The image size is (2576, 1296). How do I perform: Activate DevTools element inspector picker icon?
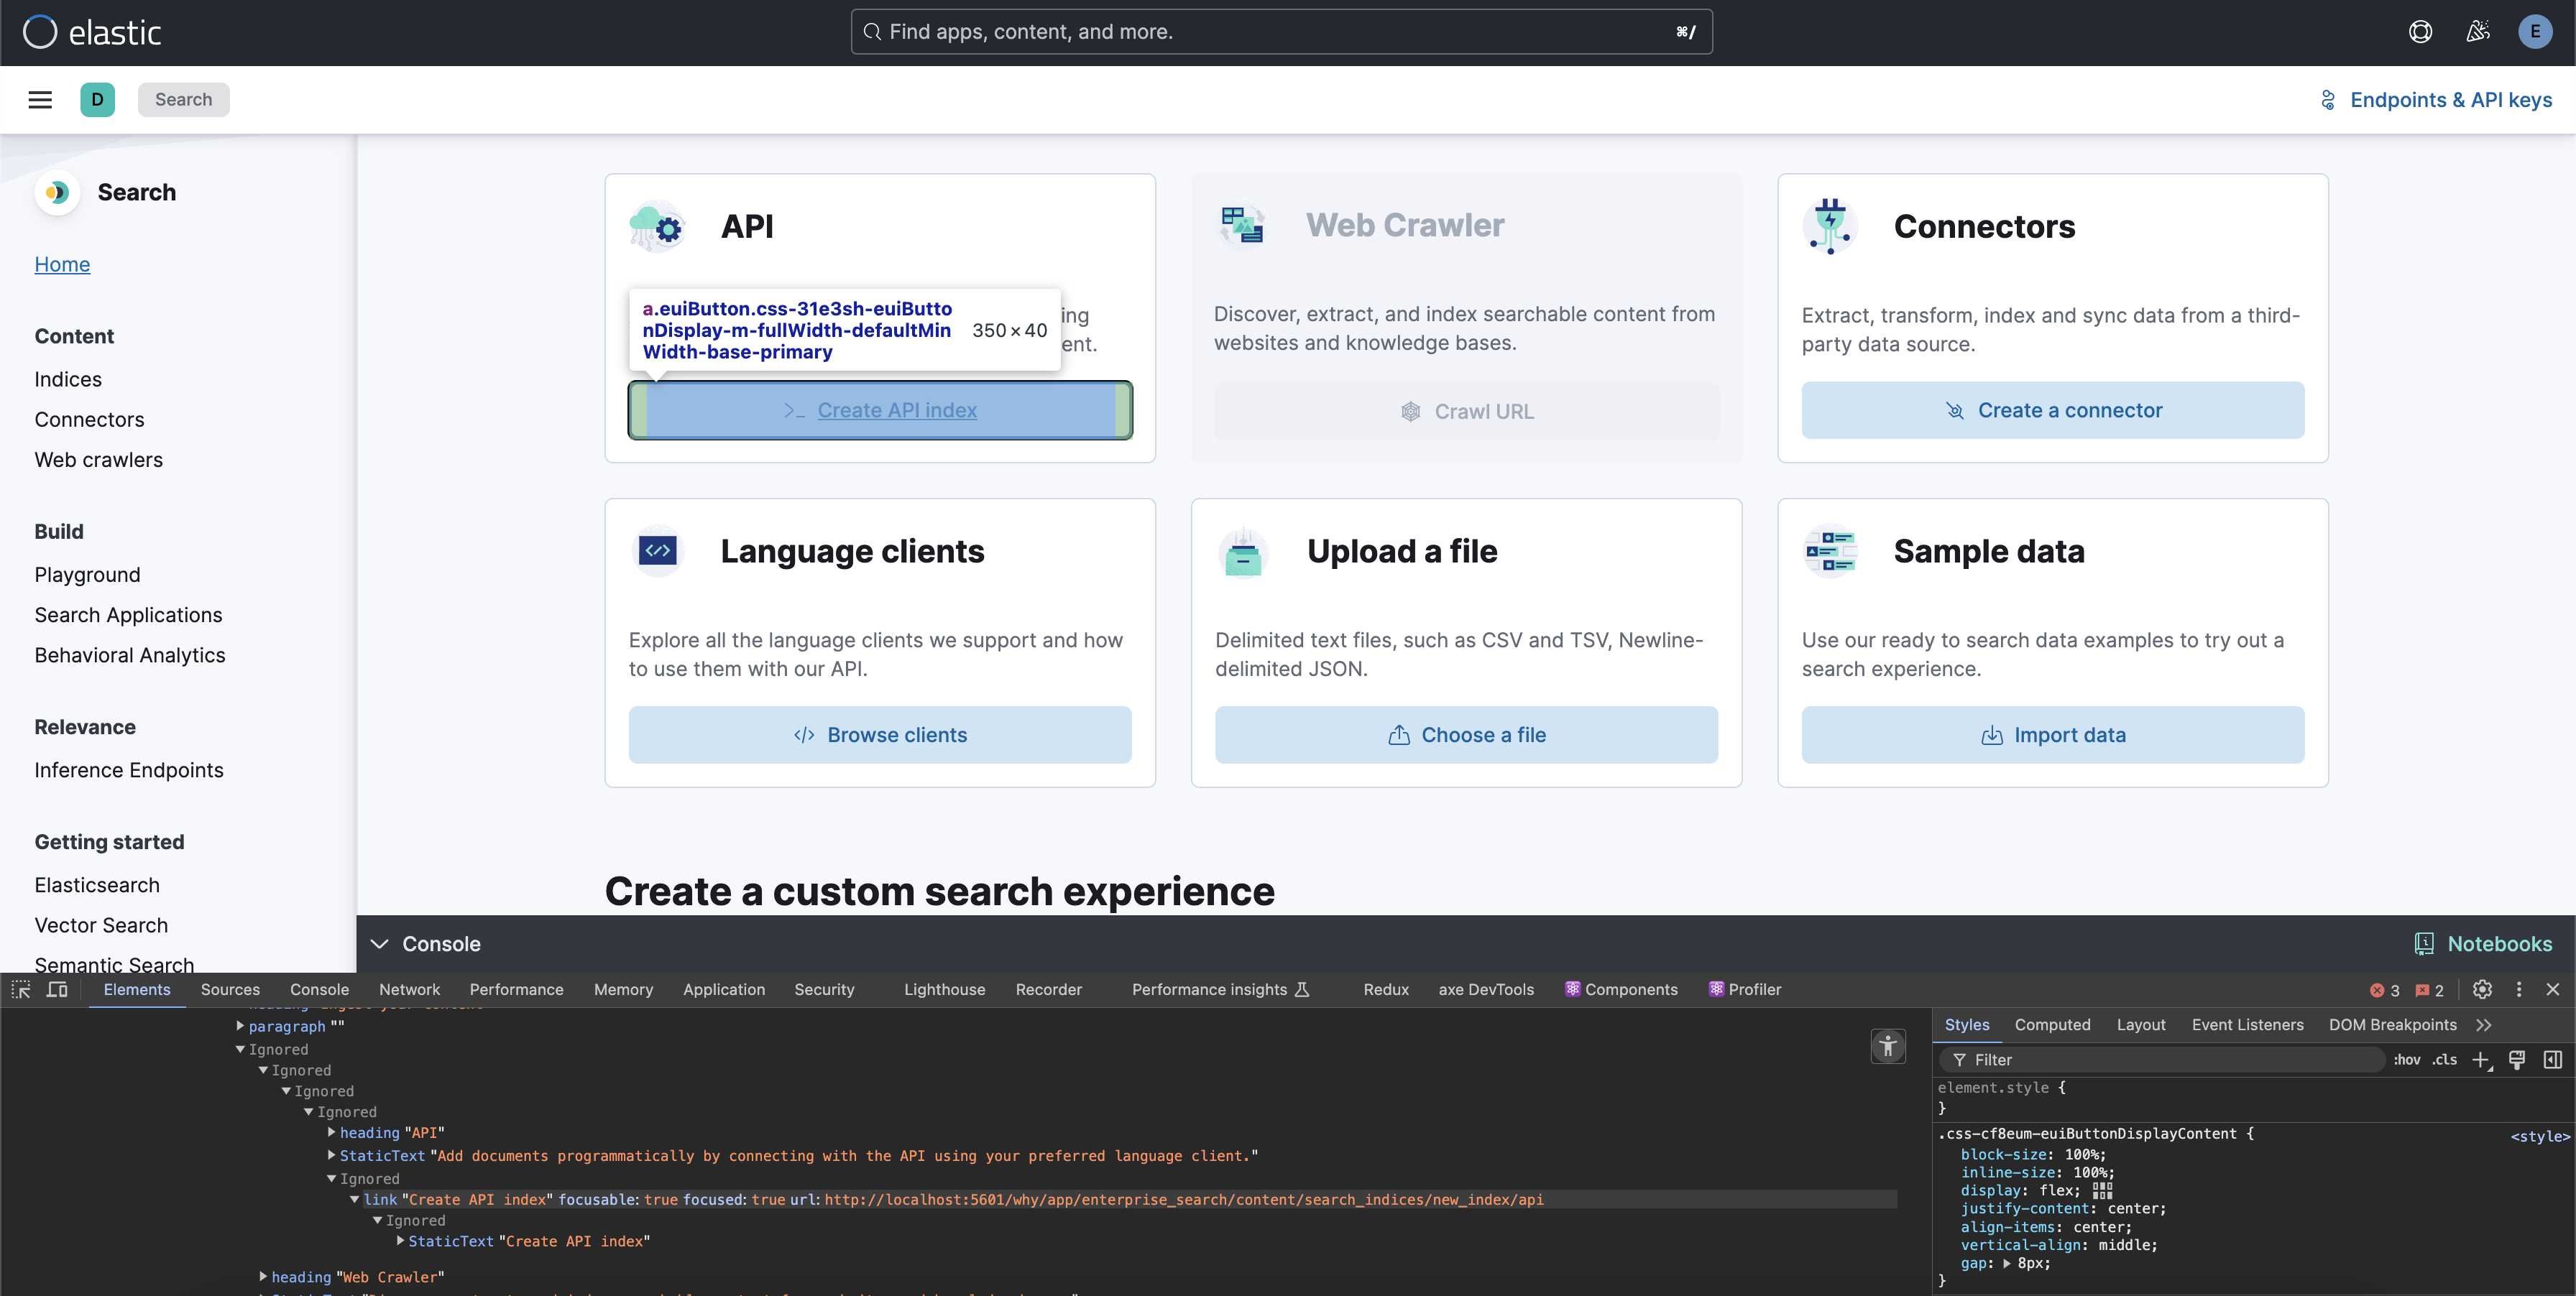pyautogui.click(x=21, y=989)
